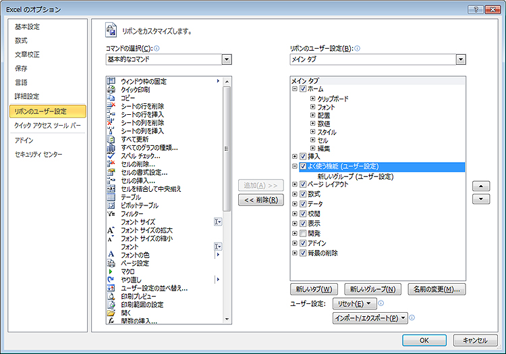Click the すべてのグラフの種類 chart icon
Image resolution: width=506 pixels, height=354 pixels.
pos(111,147)
